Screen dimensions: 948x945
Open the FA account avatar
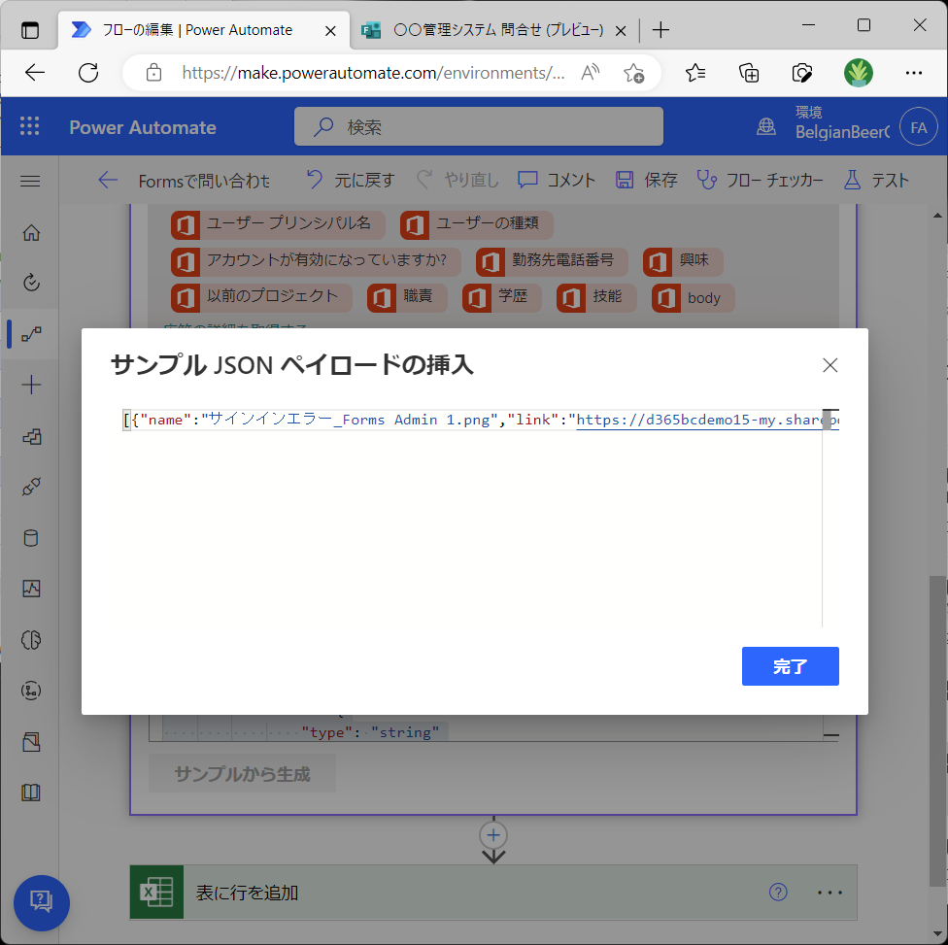pos(919,127)
